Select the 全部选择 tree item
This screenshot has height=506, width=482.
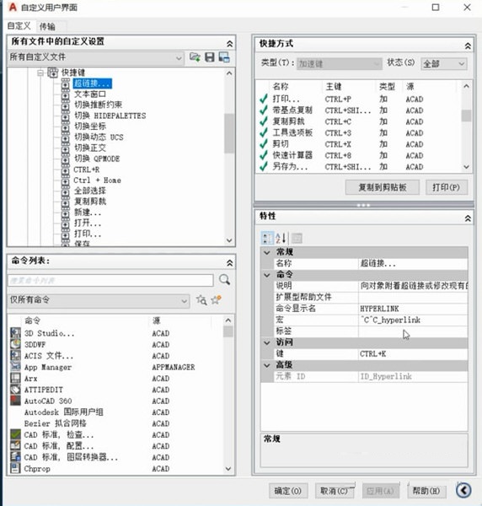(90, 191)
